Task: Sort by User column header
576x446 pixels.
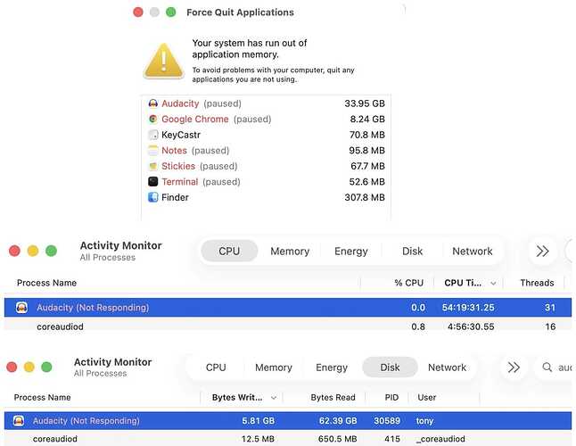Action: [x=426, y=398]
